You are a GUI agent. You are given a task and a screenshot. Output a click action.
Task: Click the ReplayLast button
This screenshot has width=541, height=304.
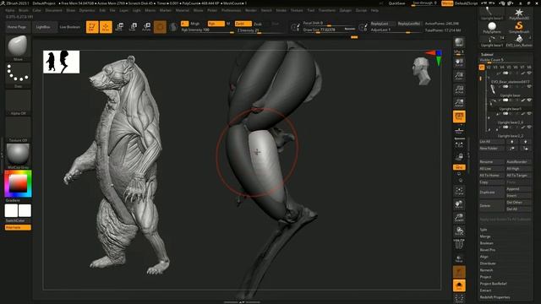pyautogui.click(x=382, y=24)
